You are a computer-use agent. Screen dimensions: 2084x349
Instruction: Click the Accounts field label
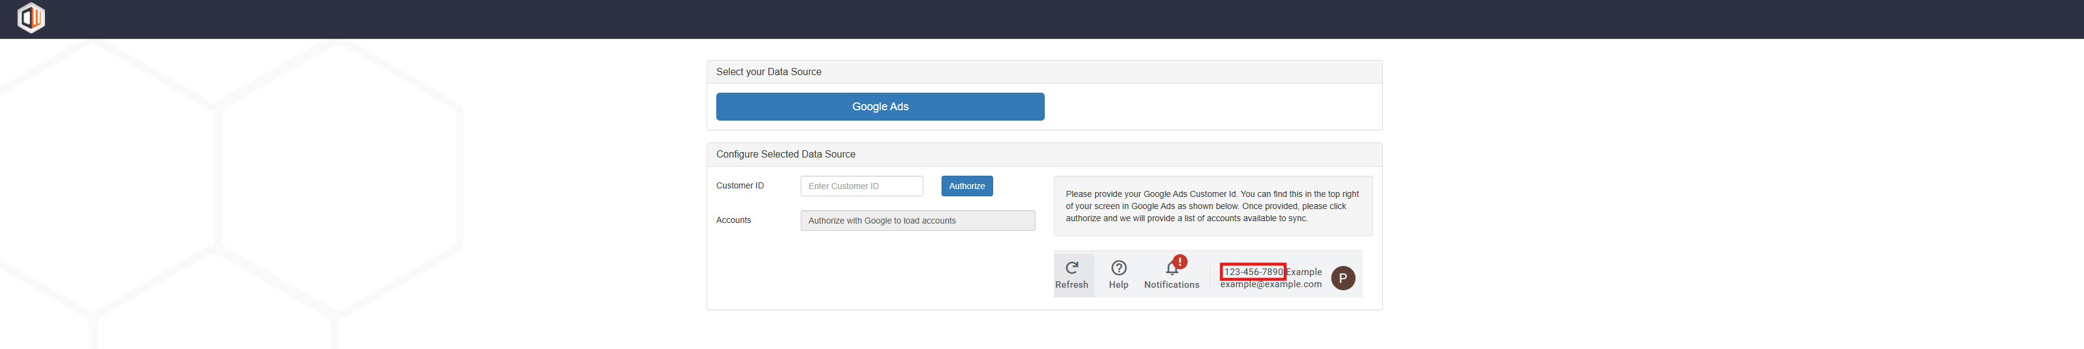[733, 221]
